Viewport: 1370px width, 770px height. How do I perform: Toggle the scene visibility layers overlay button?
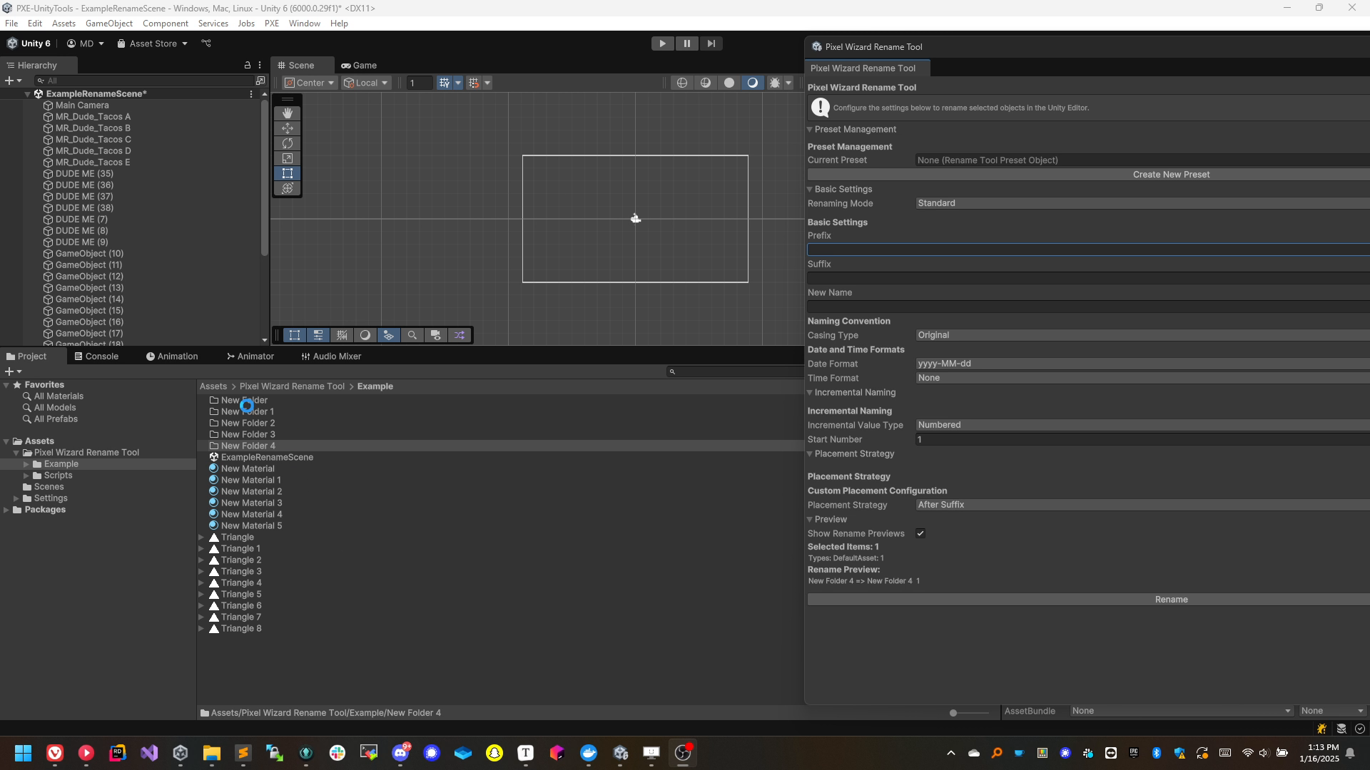(388, 335)
